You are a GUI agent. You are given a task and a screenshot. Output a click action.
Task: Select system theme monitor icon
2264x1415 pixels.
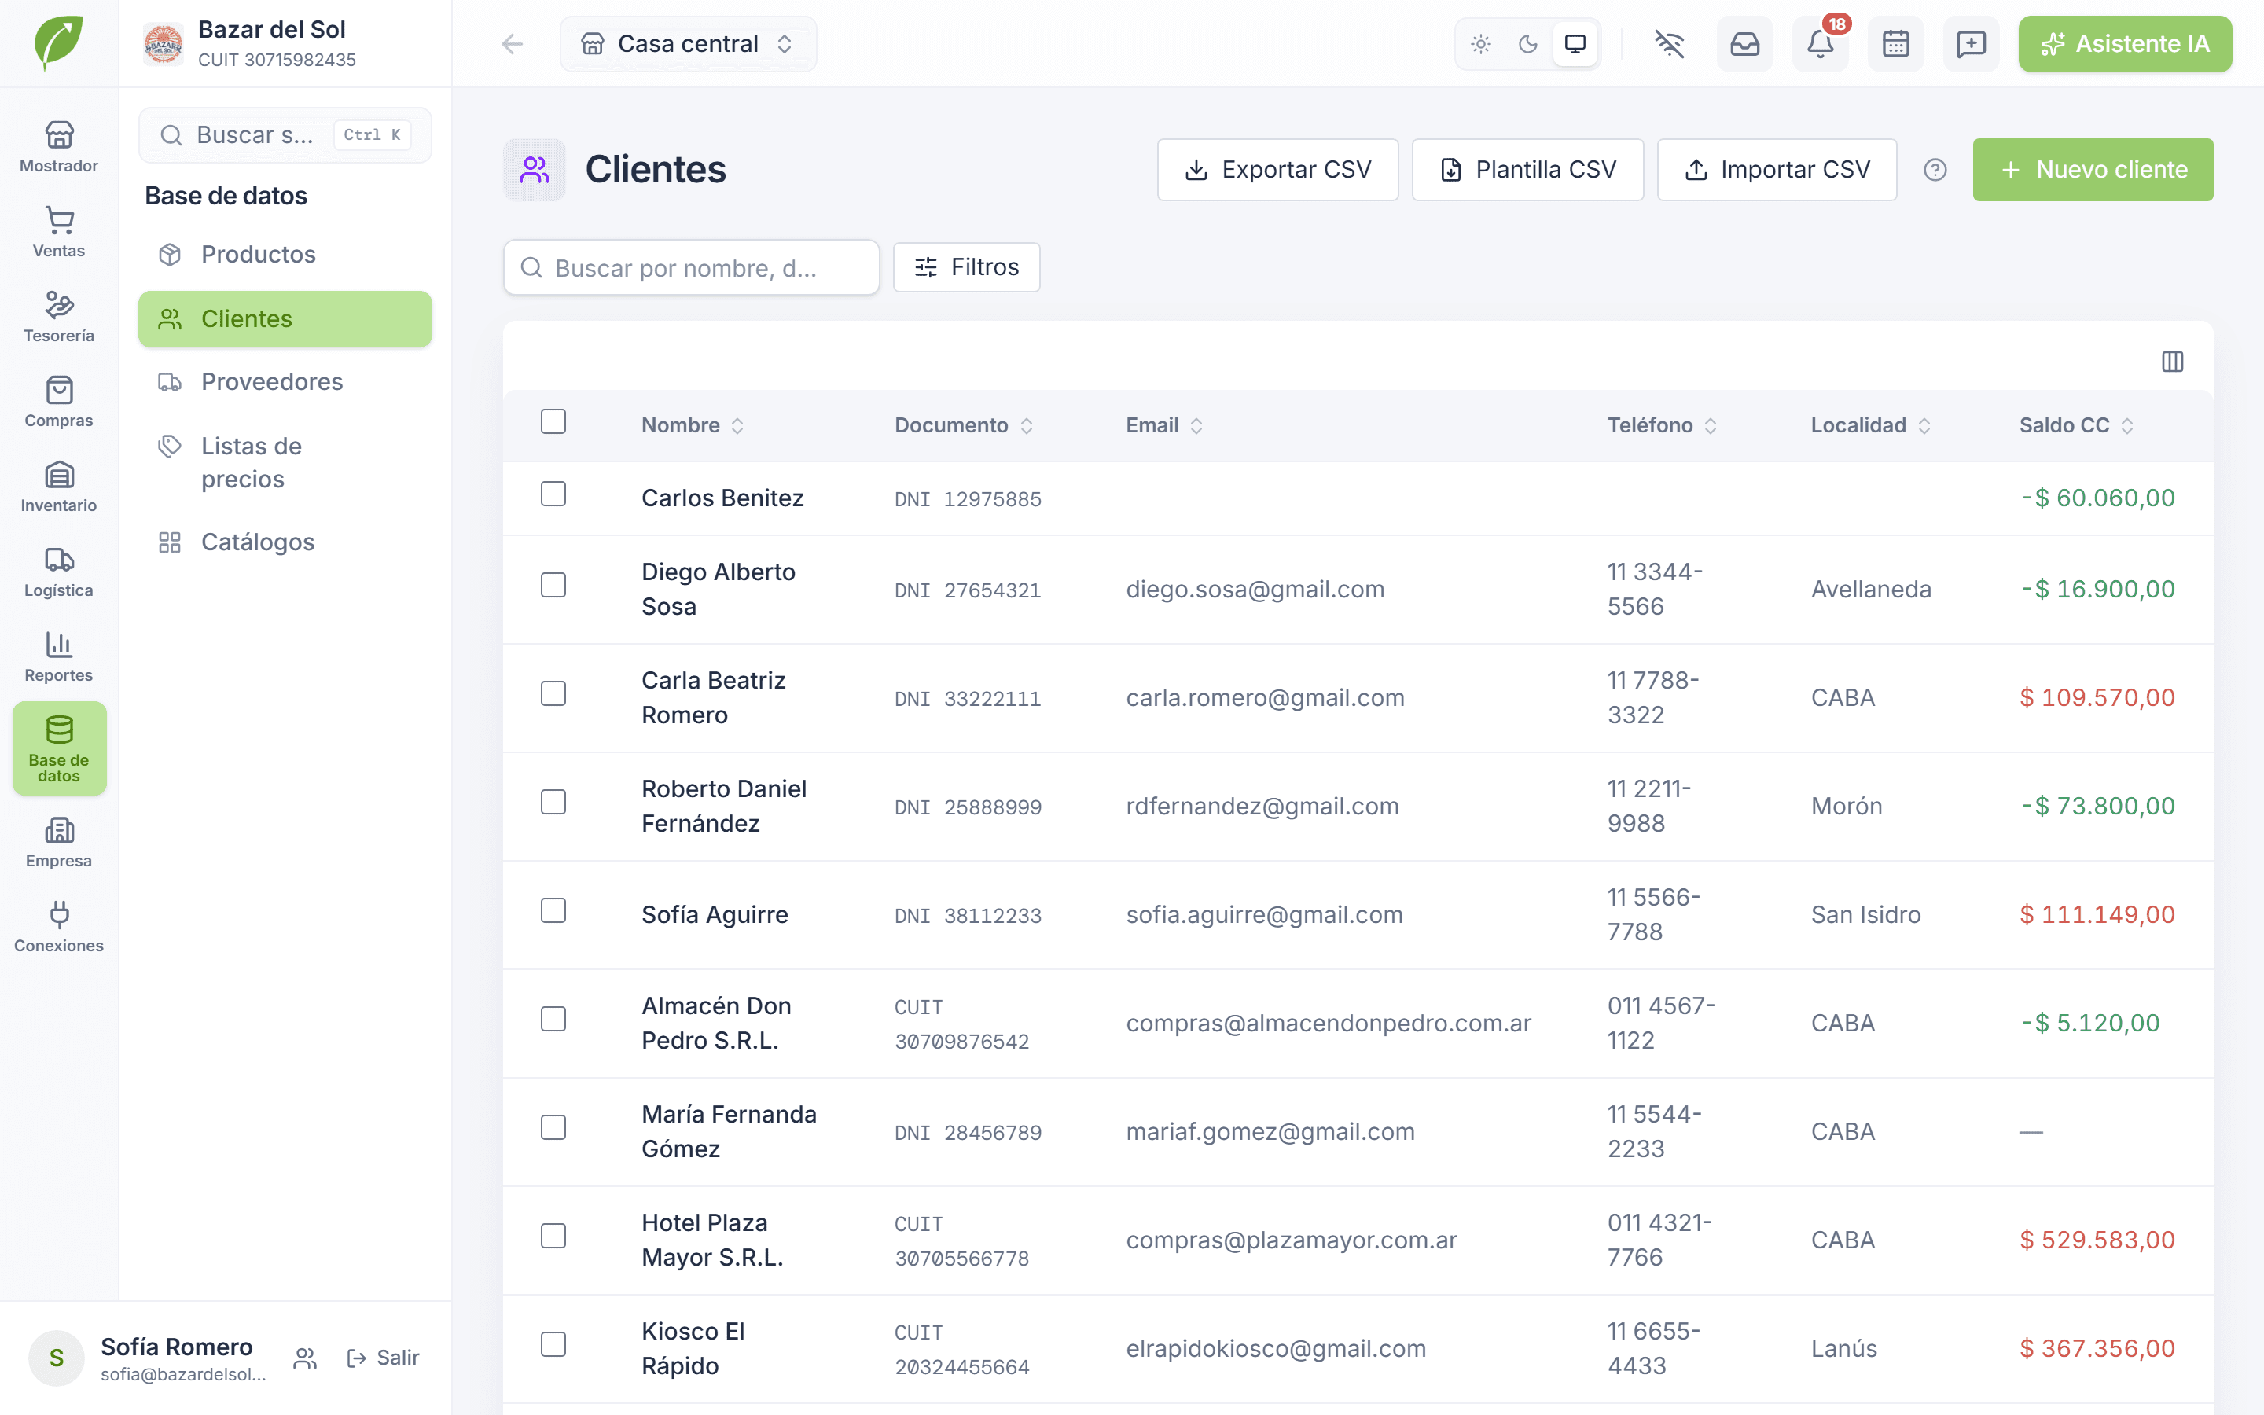[x=1575, y=44]
